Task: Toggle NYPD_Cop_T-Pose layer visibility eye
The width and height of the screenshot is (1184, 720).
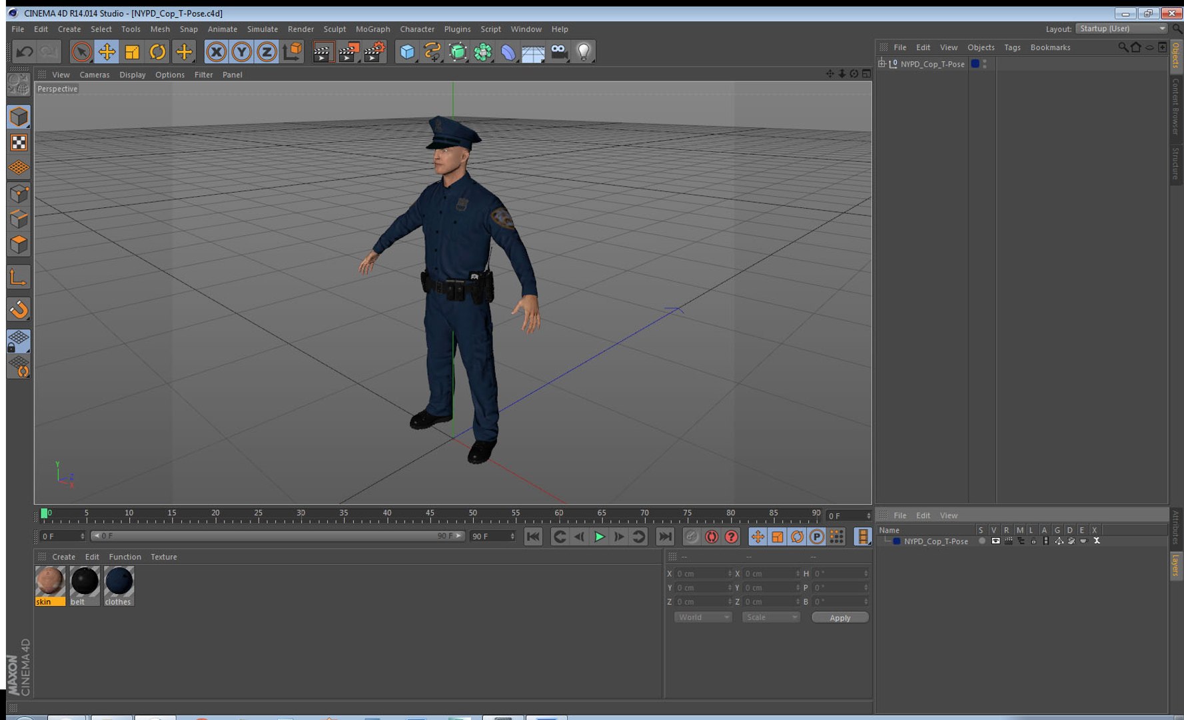Action: (x=995, y=541)
